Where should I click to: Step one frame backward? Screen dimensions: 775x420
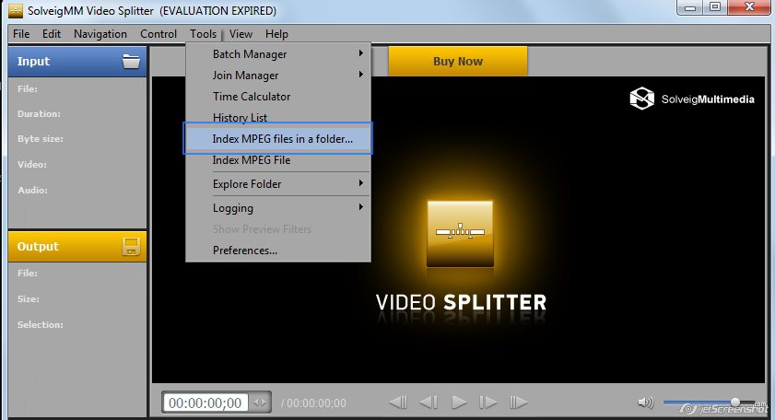click(x=429, y=402)
